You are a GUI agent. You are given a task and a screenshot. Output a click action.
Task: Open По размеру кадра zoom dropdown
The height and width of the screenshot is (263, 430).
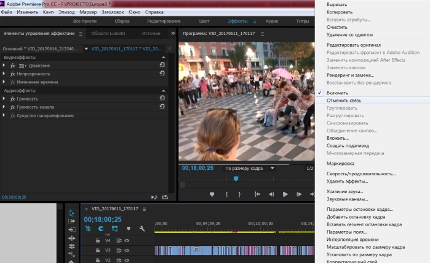[250, 168]
